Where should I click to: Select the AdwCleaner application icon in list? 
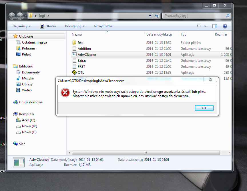pos(74,54)
